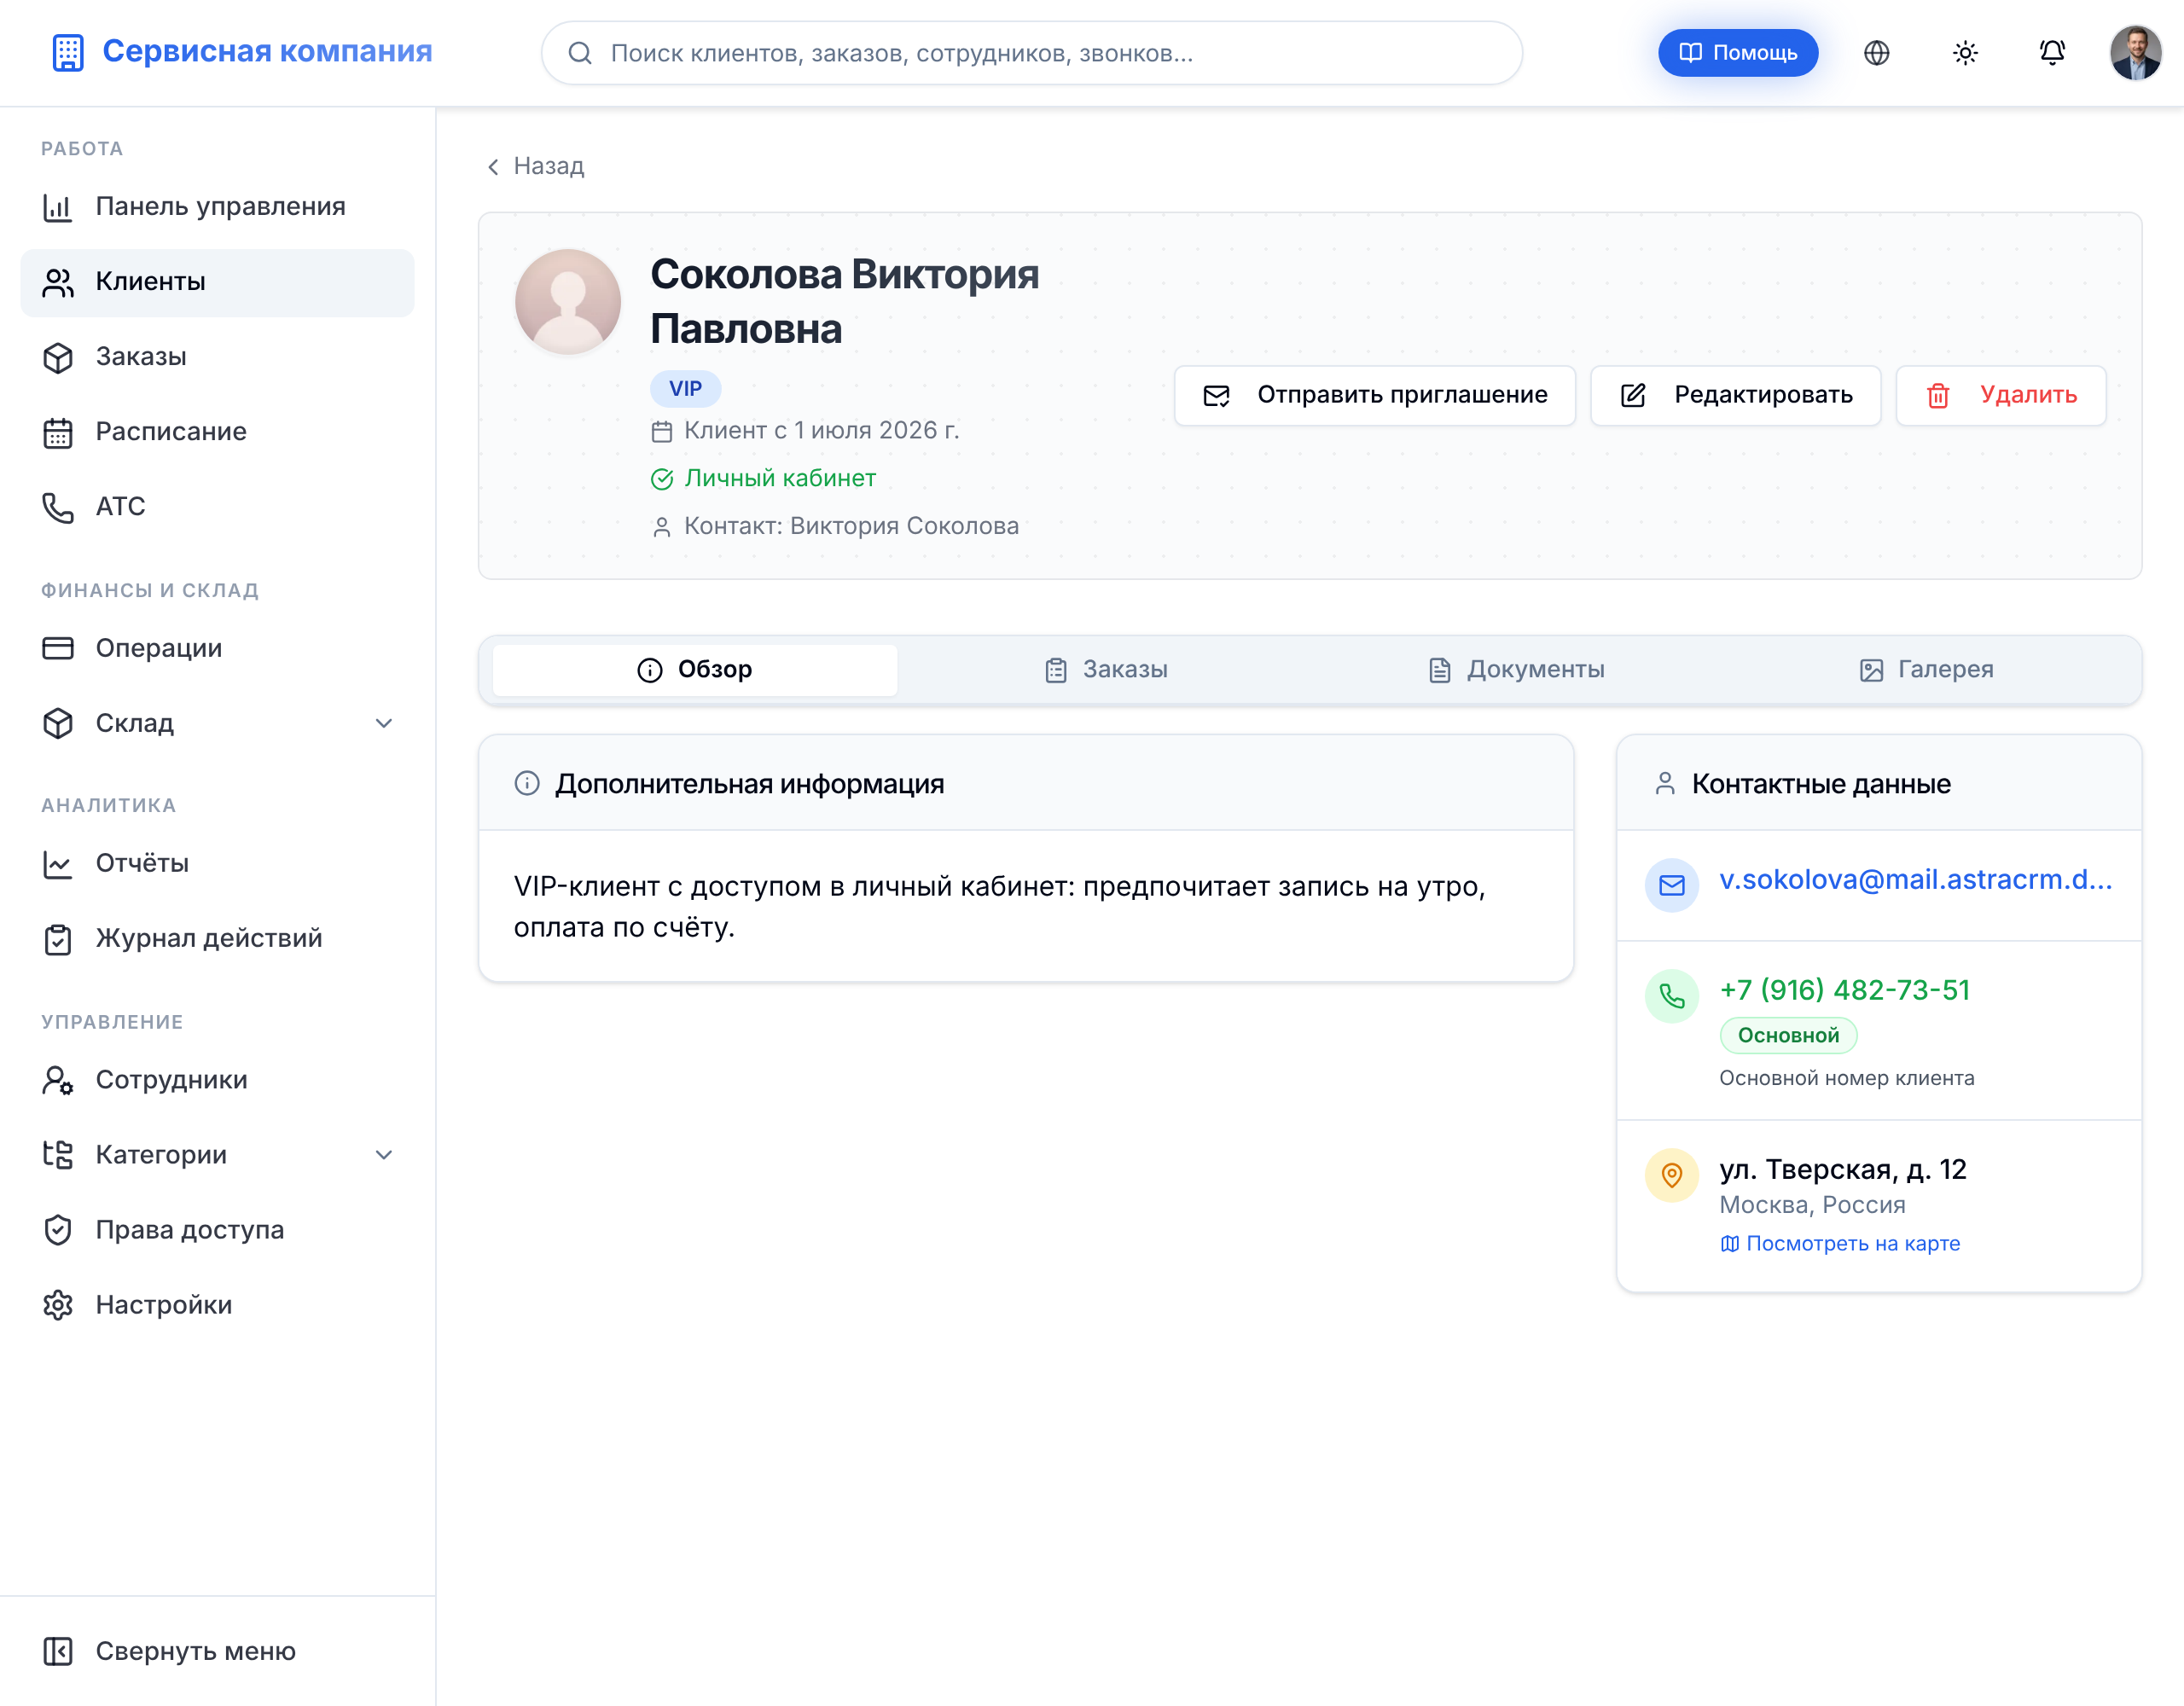This screenshot has width=2184, height=1706.
Task: Click the Отчёты graph icon
Action: (x=58, y=864)
